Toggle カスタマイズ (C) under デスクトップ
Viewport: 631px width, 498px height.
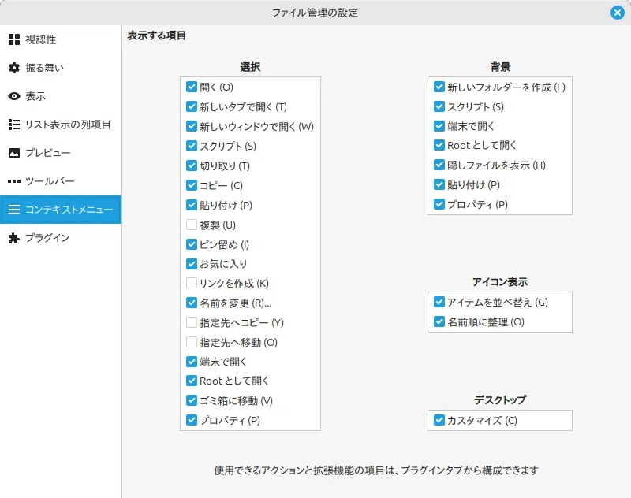tap(439, 420)
